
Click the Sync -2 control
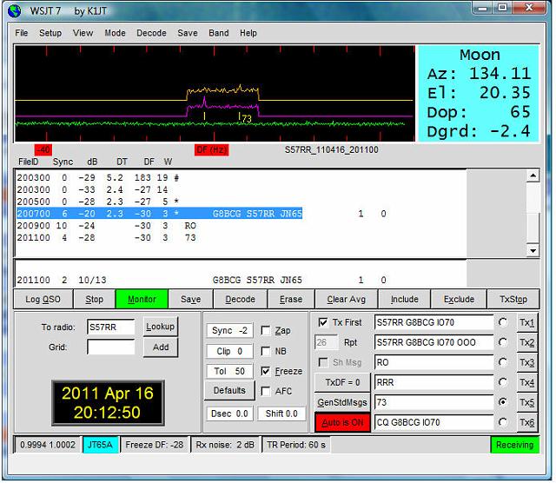point(229,330)
